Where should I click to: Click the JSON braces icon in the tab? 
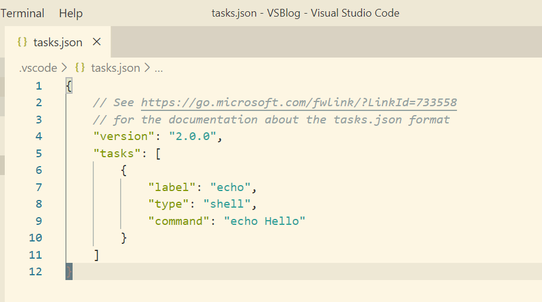pos(23,42)
